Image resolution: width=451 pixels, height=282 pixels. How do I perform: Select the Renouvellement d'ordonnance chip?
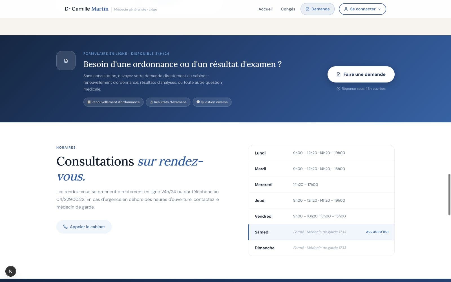pos(113,102)
